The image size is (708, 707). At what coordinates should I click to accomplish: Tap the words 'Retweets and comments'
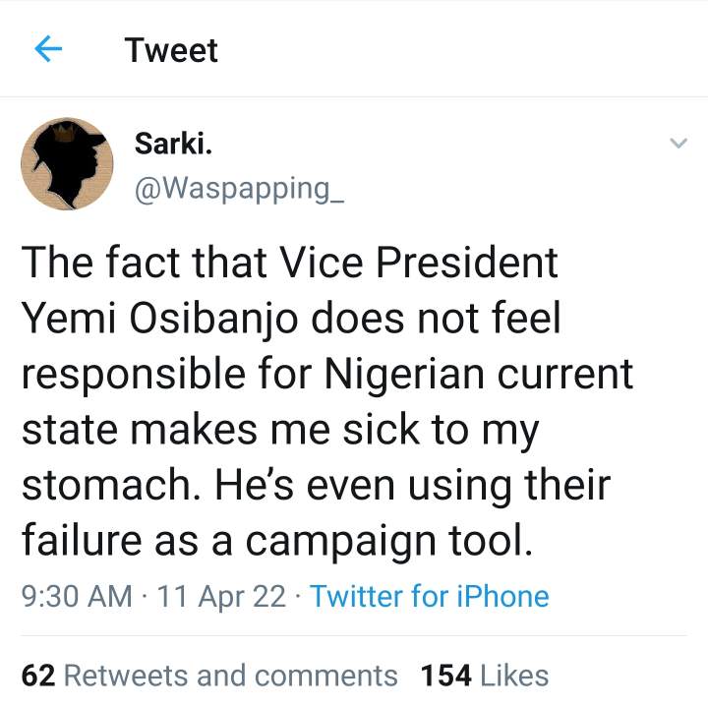(x=230, y=676)
